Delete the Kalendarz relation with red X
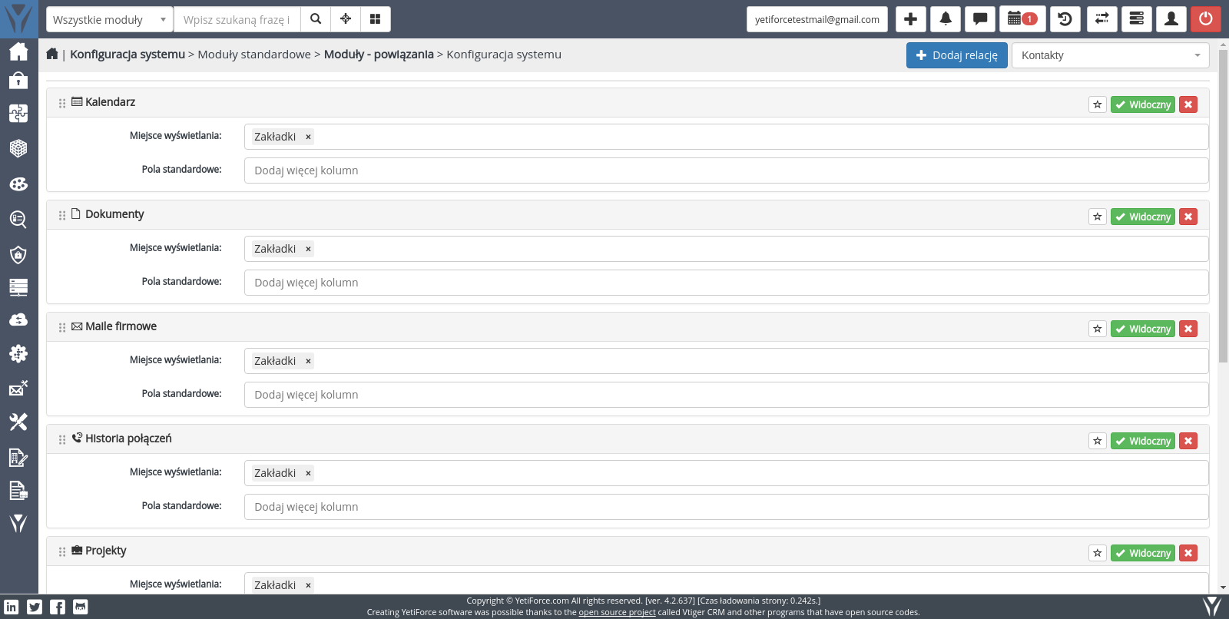 coord(1188,104)
